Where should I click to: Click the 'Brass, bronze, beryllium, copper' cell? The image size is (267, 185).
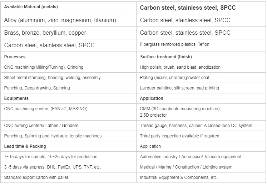(69, 33)
